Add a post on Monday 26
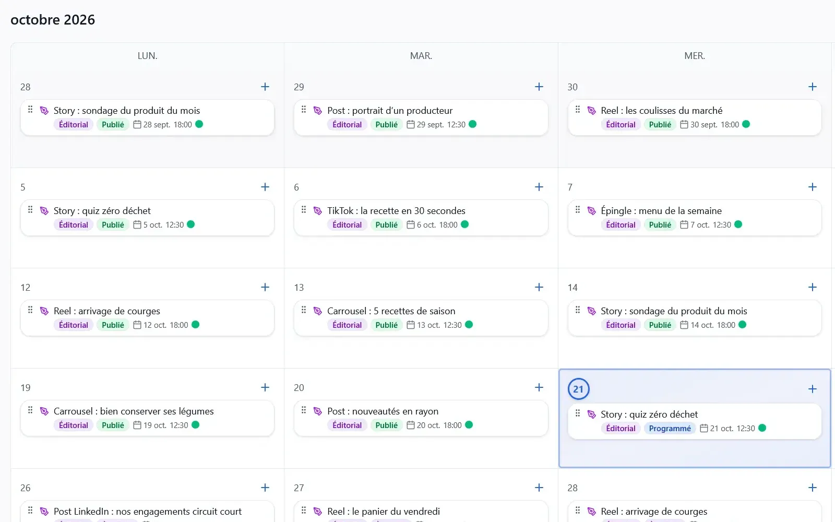 [x=265, y=488]
